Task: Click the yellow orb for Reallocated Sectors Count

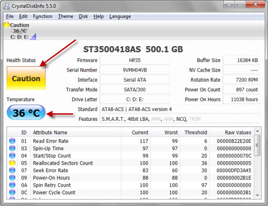Action: click(12, 163)
